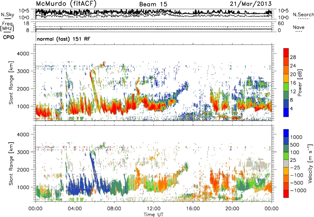This screenshot has height=217, width=314.
Task: Click the dark green segment between 8 and 12 dB
Action: (x=286, y=95)
